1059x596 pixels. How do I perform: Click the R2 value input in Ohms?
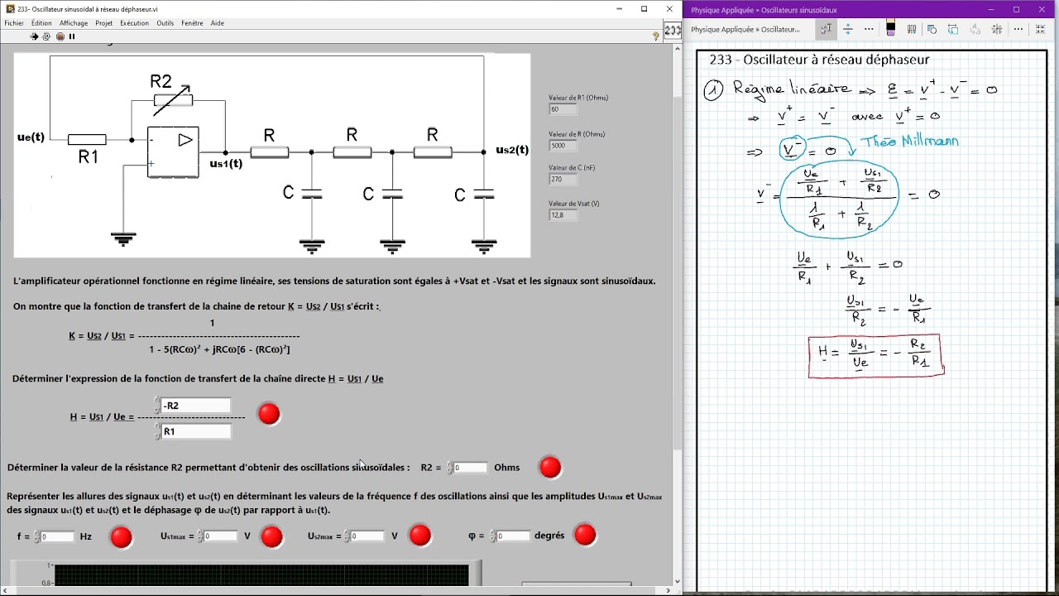pyautogui.click(x=470, y=468)
